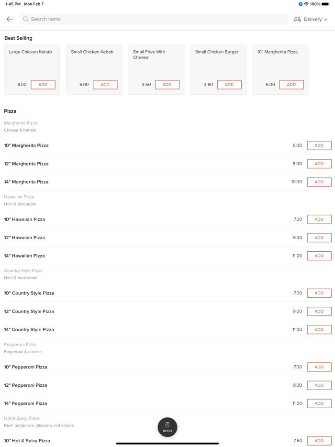
Task: Select the Pepperoni Pizza group heading
Action: [20, 345]
